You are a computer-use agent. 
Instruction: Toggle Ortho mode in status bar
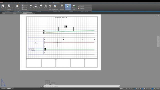coord(124,89)
